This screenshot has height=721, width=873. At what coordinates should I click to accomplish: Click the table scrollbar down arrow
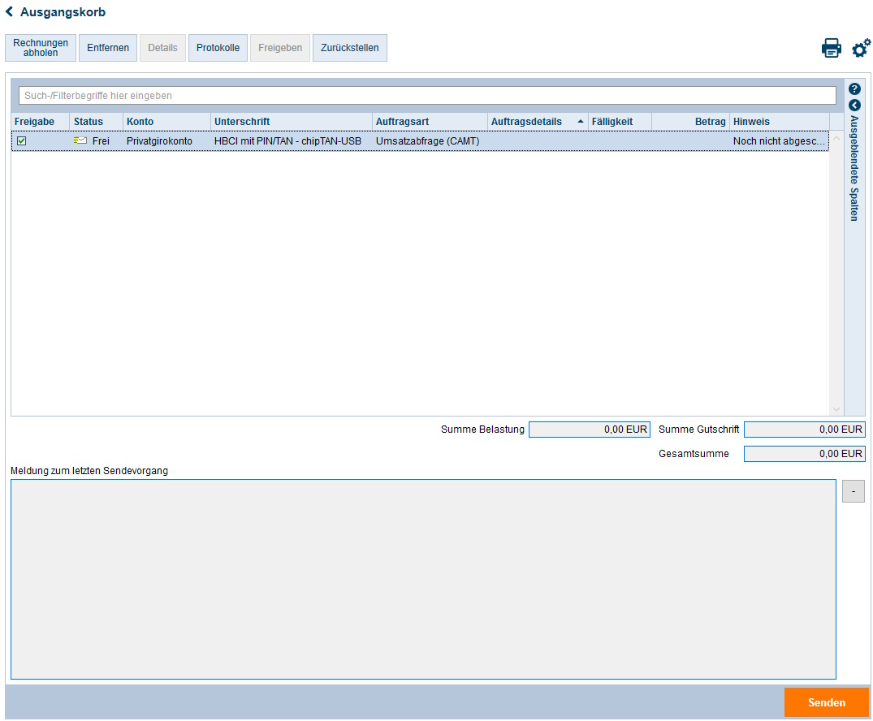click(x=836, y=409)
